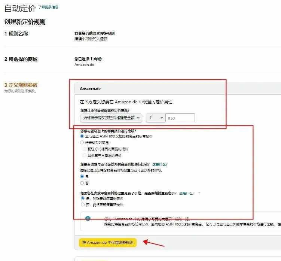Click the rule name text 跨境小可爱的大爆款
This screenshot has height=261, width=281.
[91, 39]
